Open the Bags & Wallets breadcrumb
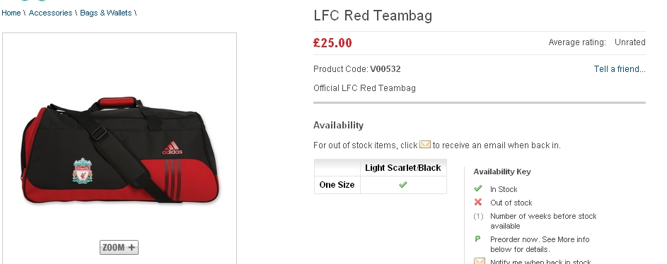This screenshot has width=667, height=264. pos(106,13)
